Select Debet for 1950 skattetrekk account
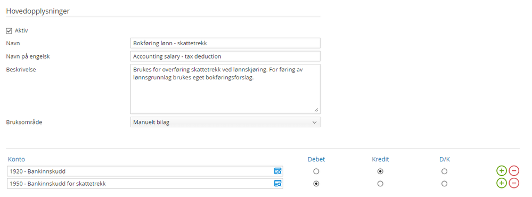The width and height of the screenshot is (532, 197). (x=316, y=184)
